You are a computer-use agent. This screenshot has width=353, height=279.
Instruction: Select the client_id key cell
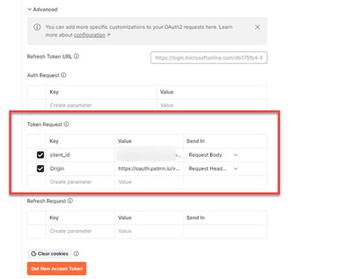pos(80,155)
